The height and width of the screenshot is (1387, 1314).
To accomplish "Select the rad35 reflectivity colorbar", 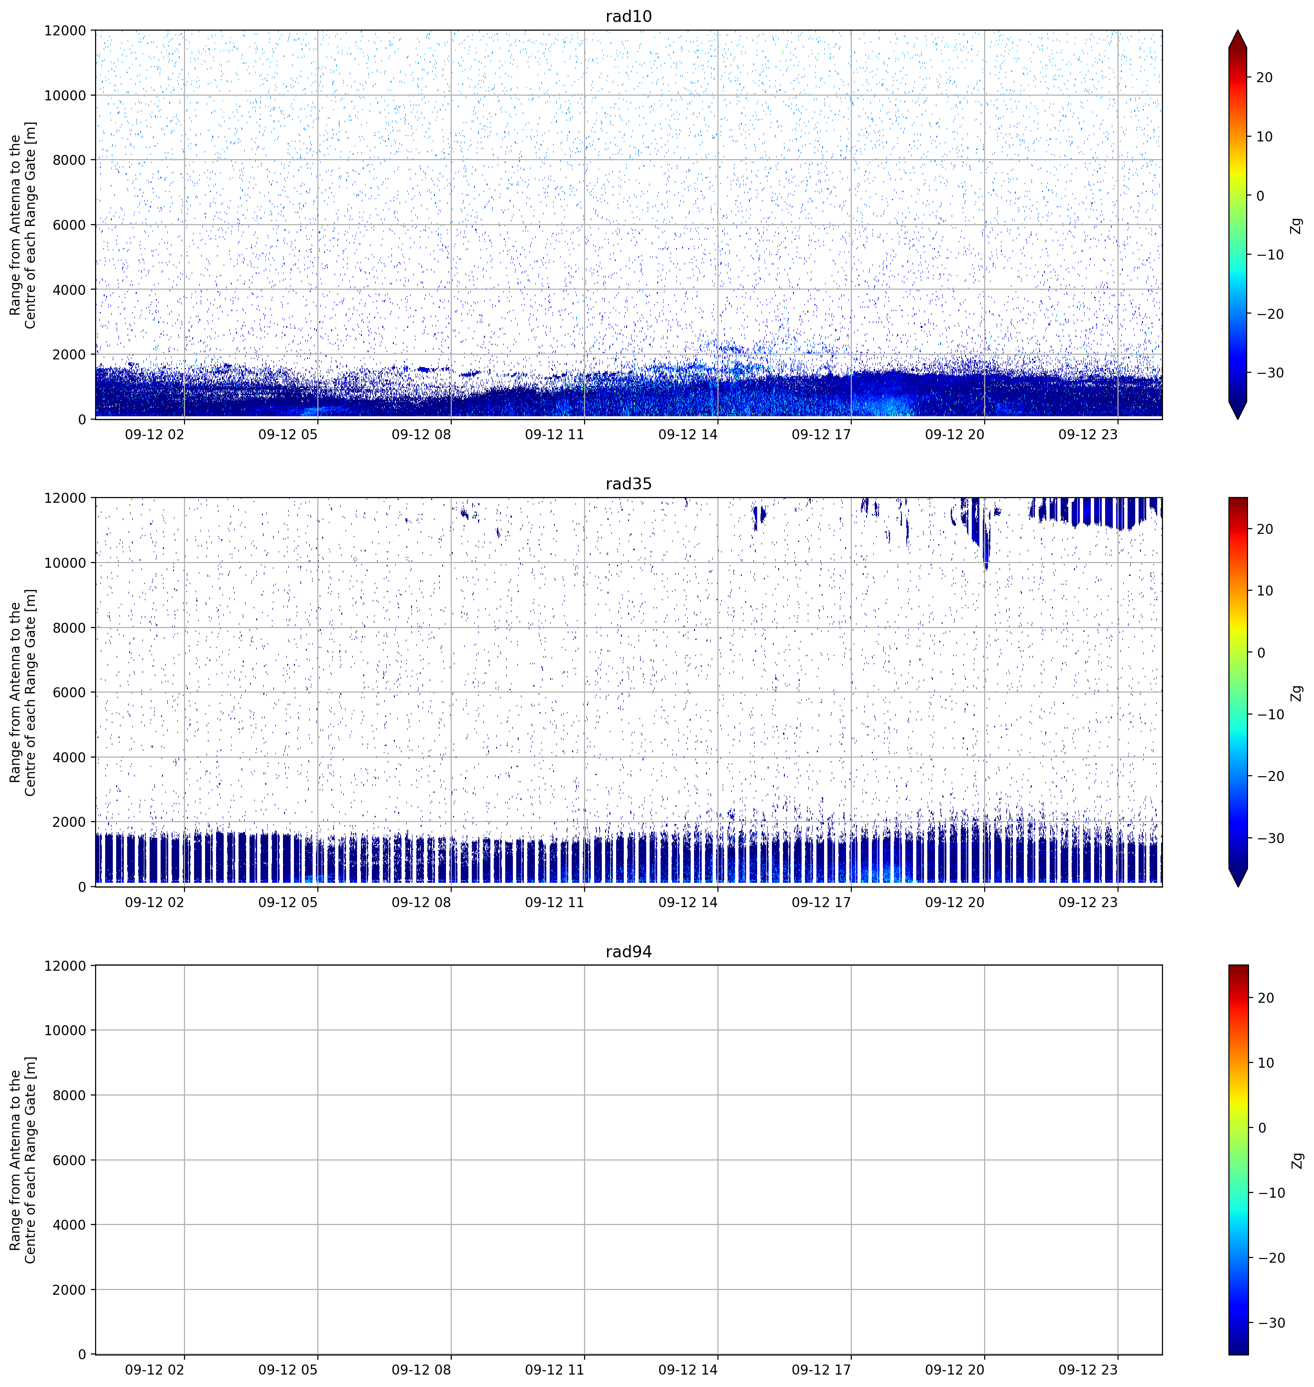I will 1238,692.
